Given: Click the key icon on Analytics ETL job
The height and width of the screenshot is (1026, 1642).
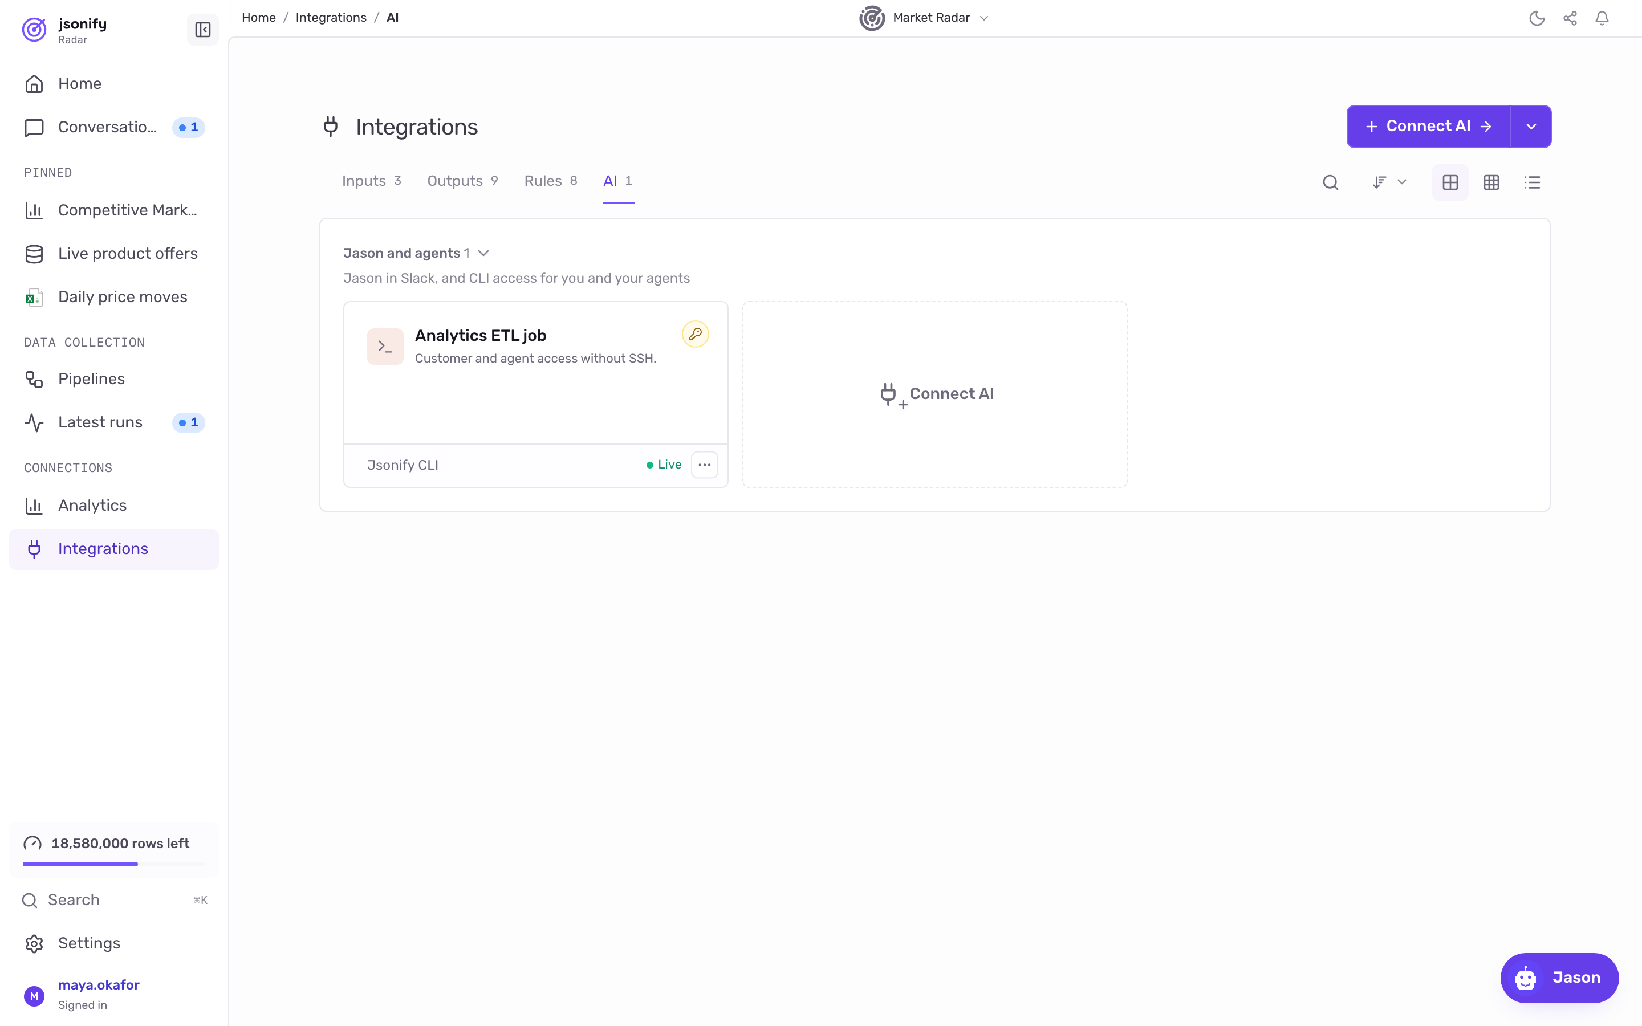Looking at the screenshot, I should (x=696, y=334).
